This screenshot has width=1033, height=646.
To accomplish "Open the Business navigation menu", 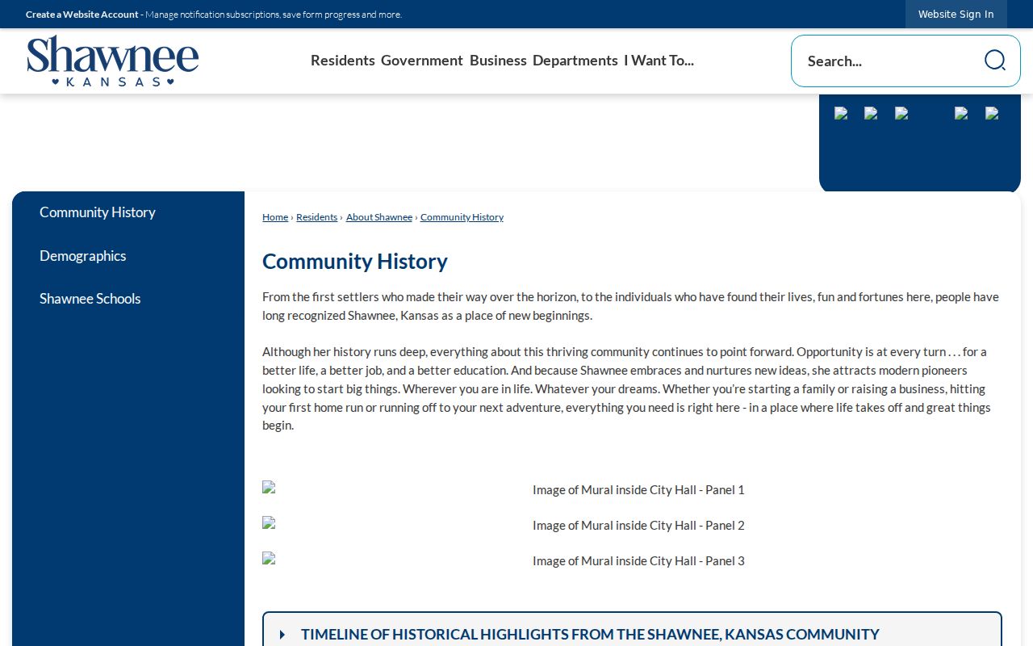I will 498,61.
